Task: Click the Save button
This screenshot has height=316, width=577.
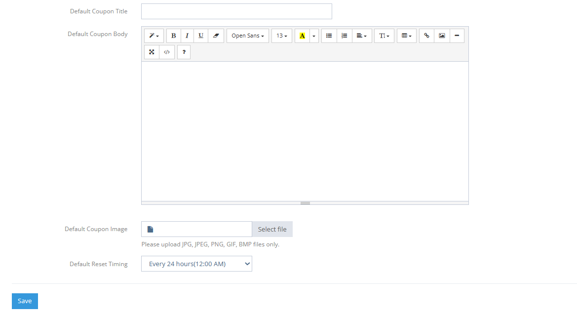Action: pyautogui.click(x=25, y=301)
